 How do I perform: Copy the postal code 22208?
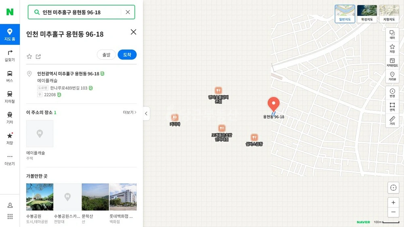(59, 95)
